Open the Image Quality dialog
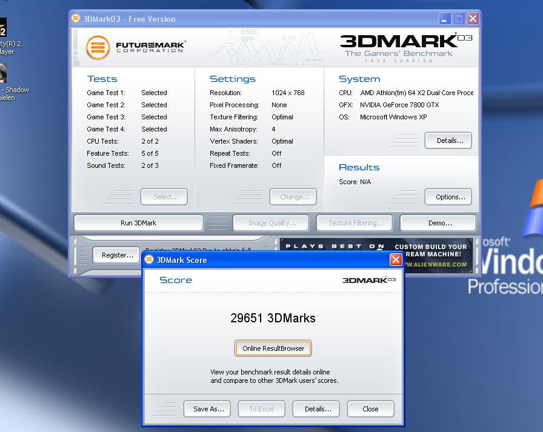Screen dimensions: 543x432 pos(271,223)
